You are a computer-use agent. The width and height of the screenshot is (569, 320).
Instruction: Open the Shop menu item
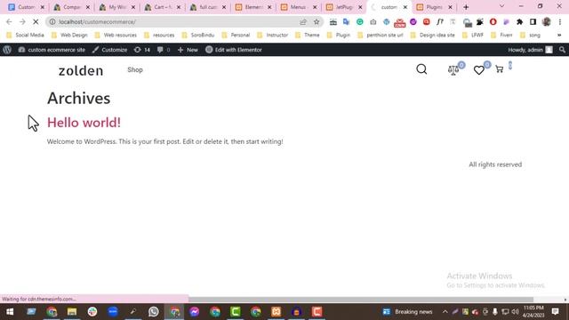(135, 69)
